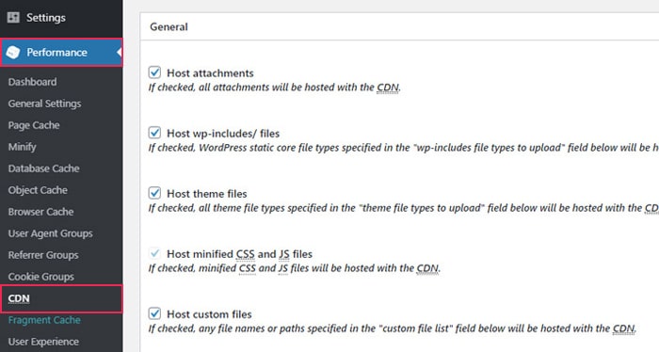This screenshot has width=659, height=352.
Task: Select Browser Cache in sidebar
Action: [40, 212]
